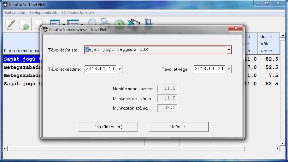
Task: Click the Távollét kezdete date field
Action: (100, 69)
